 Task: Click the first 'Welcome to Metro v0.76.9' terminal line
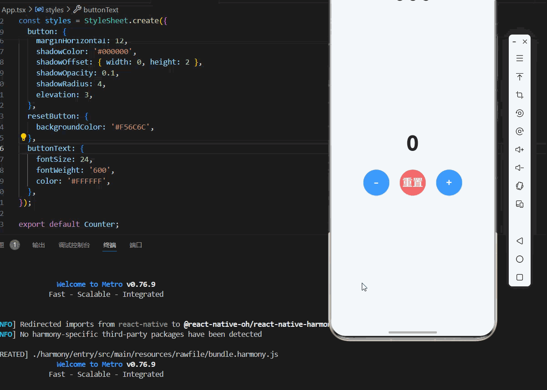point(106,284)
